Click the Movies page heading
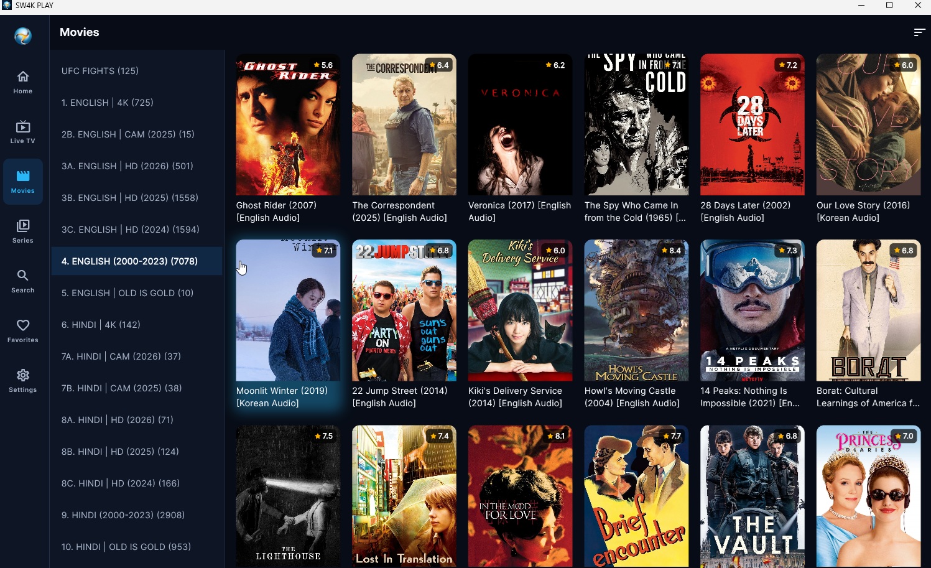The image size is (931, 568). (80, 32)
